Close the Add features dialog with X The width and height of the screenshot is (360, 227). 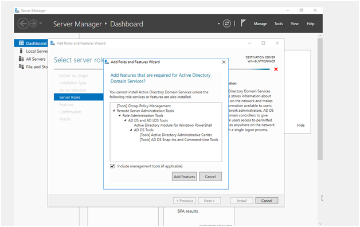point(224,62)
